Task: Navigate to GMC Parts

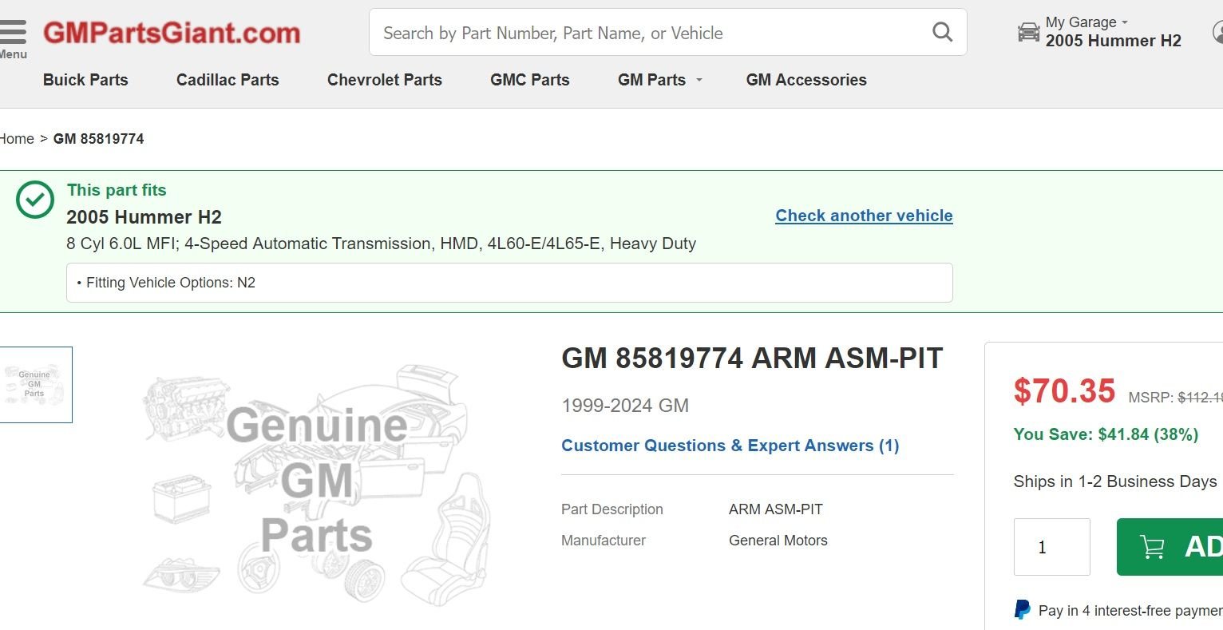Action: pos(530,80)
